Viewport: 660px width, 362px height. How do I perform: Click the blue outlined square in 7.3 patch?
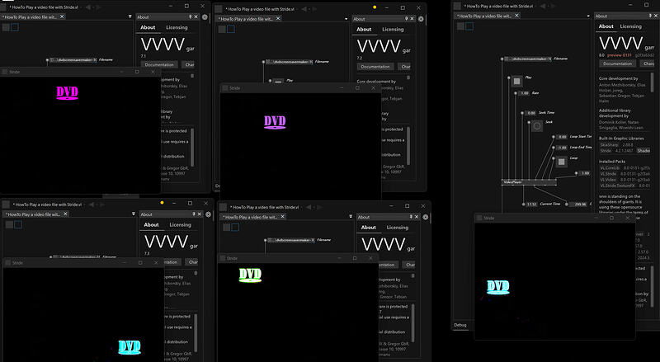(x=18, y=225)
